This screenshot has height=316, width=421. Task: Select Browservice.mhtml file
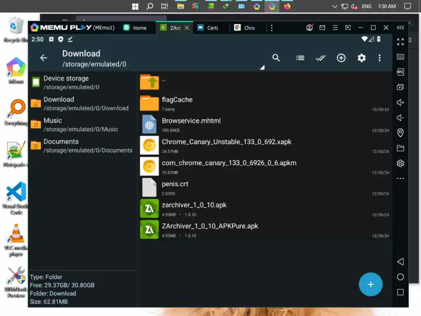264,124
